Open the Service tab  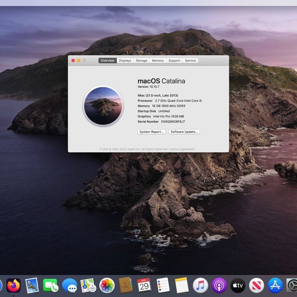click(190, 61)
